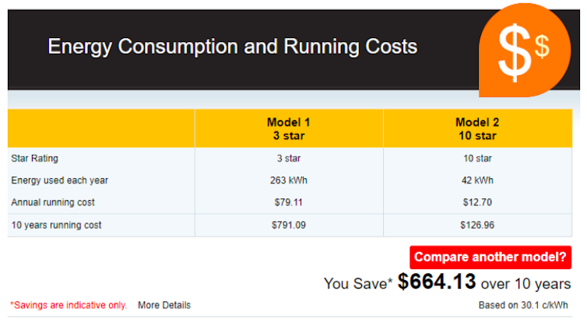This screenshot has width=587, height=326.
Task: Click the Energy Consumption and Running Costs title
Action: pyautogui.click(x=232, y=47)
